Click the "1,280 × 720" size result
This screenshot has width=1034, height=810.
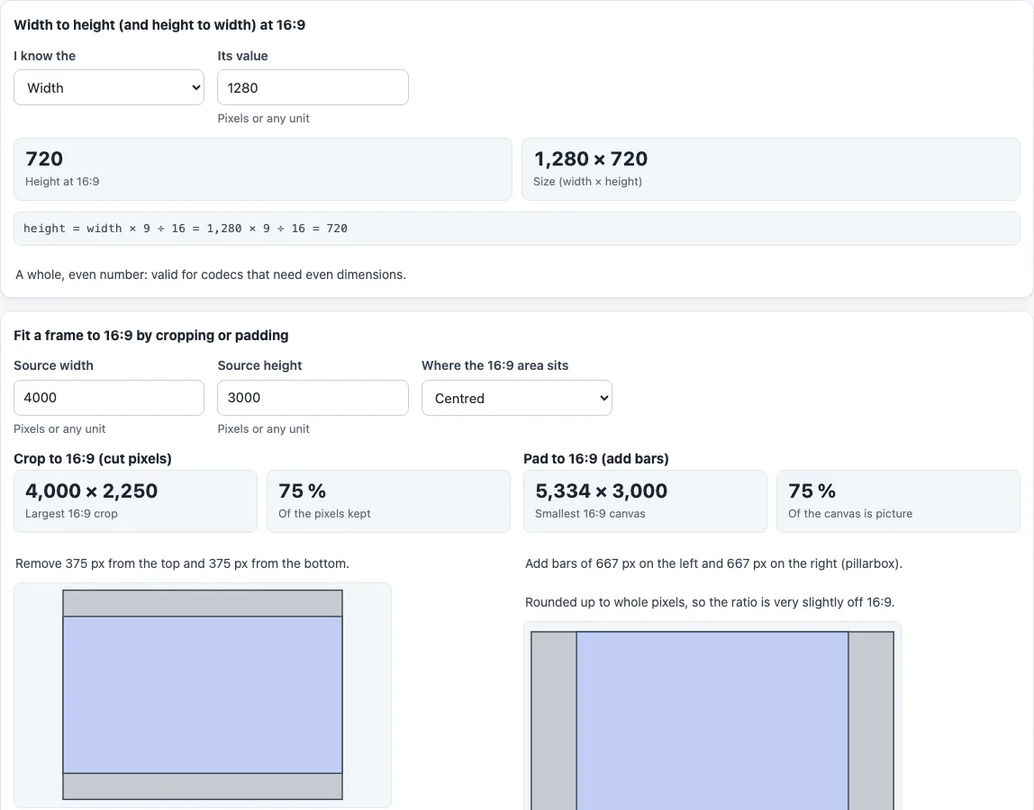591,158
